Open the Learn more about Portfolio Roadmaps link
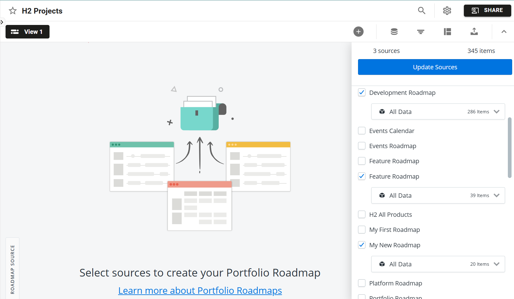514x299 pixels. pyautogui.click(x=200, y=290)
